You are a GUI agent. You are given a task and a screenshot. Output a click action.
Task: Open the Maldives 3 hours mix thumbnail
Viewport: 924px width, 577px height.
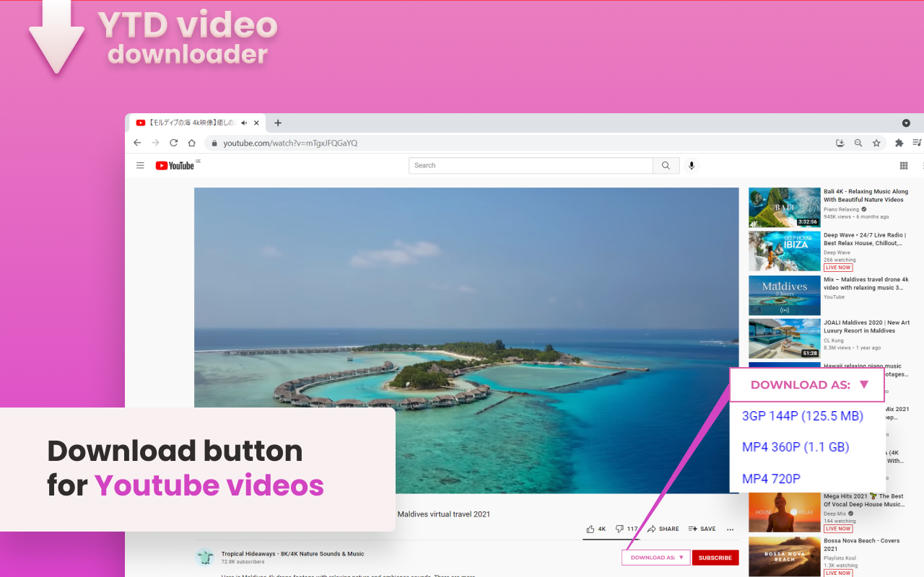[x=785, y=295]
